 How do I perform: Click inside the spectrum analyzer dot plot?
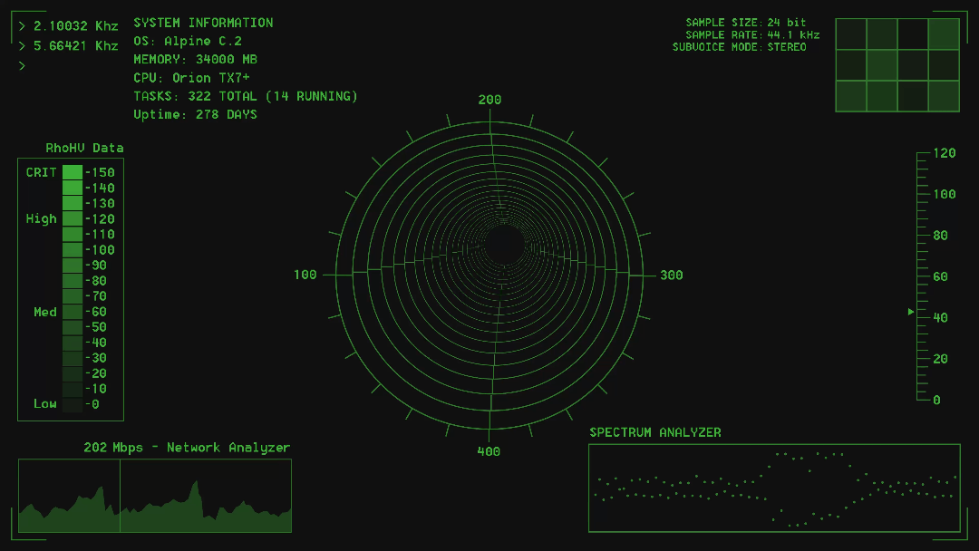pyautogui.click(x=774, y=488)
